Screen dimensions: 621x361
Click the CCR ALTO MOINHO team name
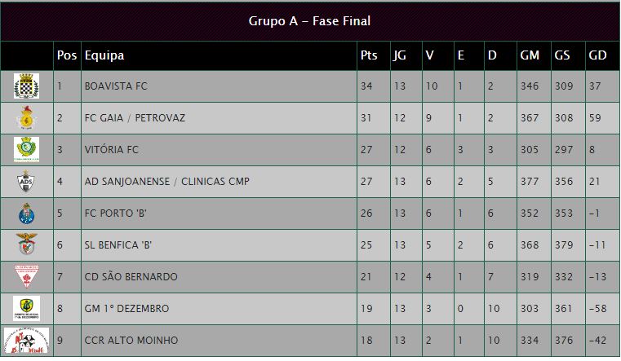131,341
